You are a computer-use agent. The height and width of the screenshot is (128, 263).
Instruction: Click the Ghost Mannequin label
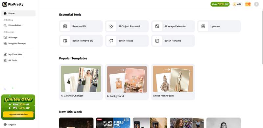click(163, 96)
